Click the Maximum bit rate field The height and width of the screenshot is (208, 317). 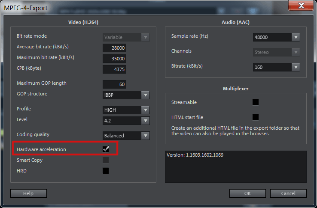point(114,59)
